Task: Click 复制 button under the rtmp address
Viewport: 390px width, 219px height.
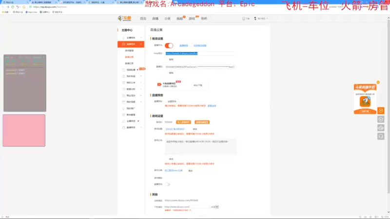Action: 171,59
